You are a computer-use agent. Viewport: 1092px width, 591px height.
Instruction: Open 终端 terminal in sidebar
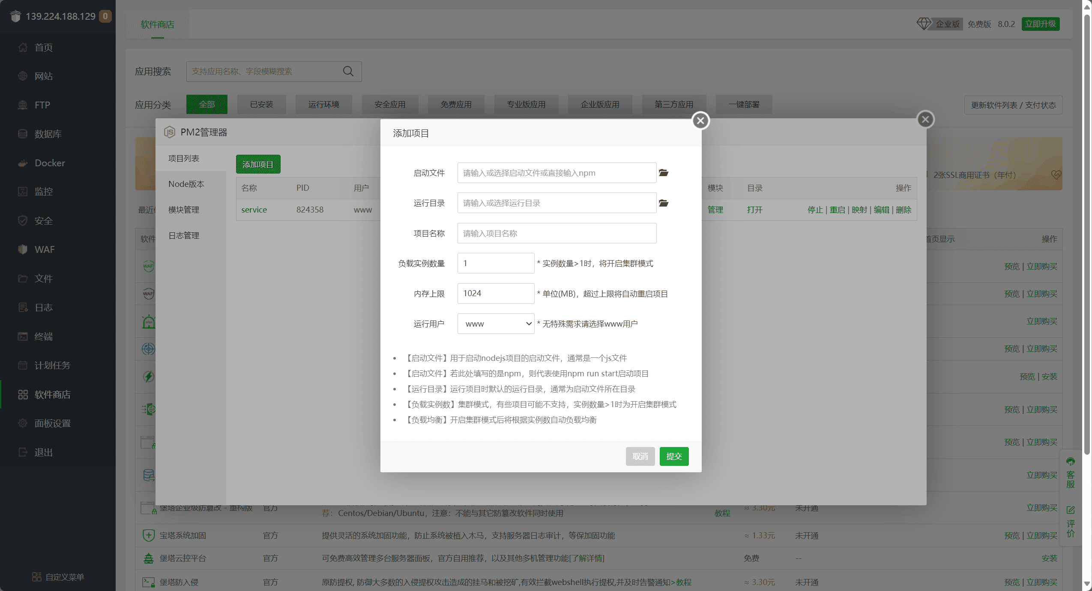tap(43, 336)
